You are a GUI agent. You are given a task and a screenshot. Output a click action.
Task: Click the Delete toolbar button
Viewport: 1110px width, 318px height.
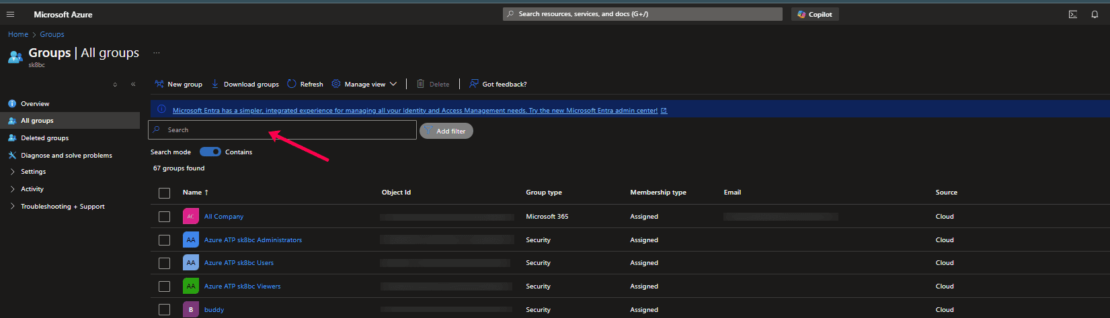click(433, 84)
